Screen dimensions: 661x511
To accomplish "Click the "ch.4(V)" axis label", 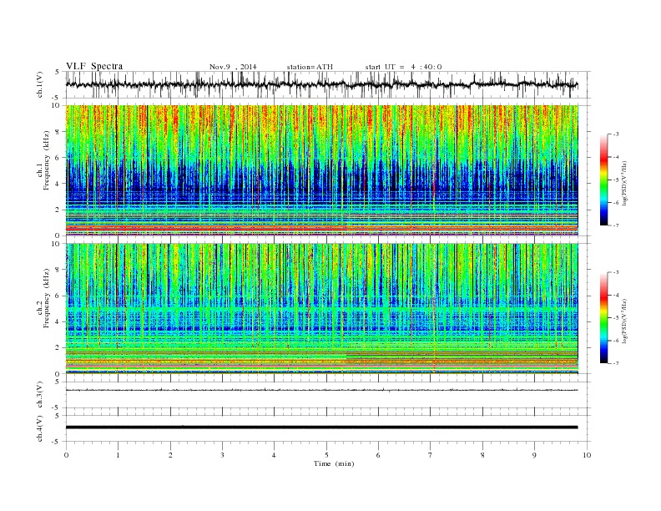I will [40, 428].
